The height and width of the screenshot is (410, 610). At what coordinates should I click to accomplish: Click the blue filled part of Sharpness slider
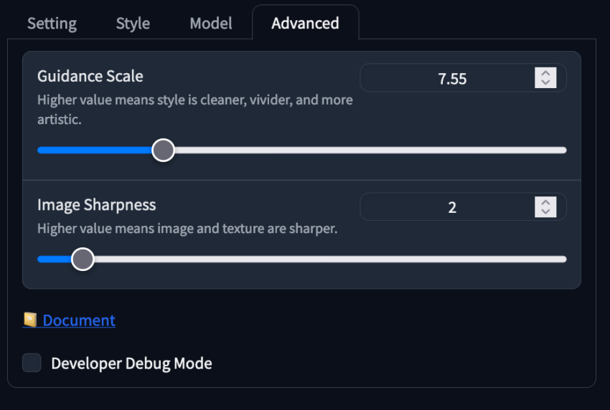point(55,259)
